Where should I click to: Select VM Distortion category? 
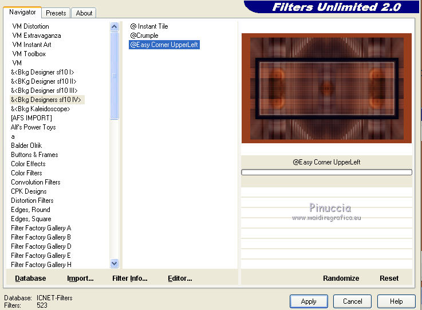[x=31, y=26]
